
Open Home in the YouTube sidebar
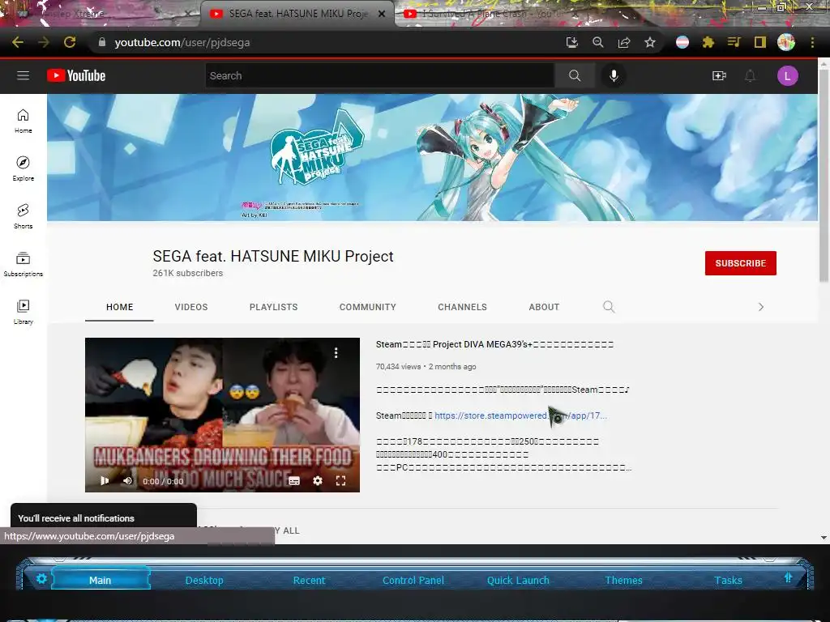click(24, 121)
